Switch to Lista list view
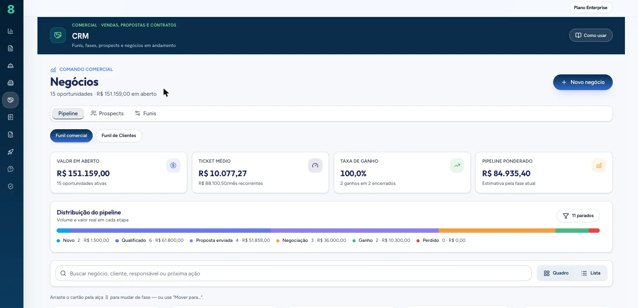This screenshot has height=308, width=638. [591, 273]
